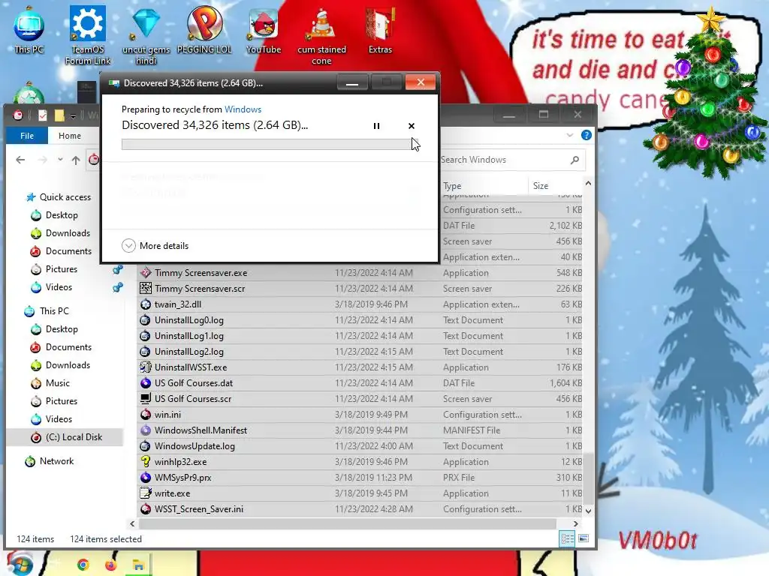Open Quick Access Toolbar customize dropdown
769x576 pixels.
coord(73,115)
